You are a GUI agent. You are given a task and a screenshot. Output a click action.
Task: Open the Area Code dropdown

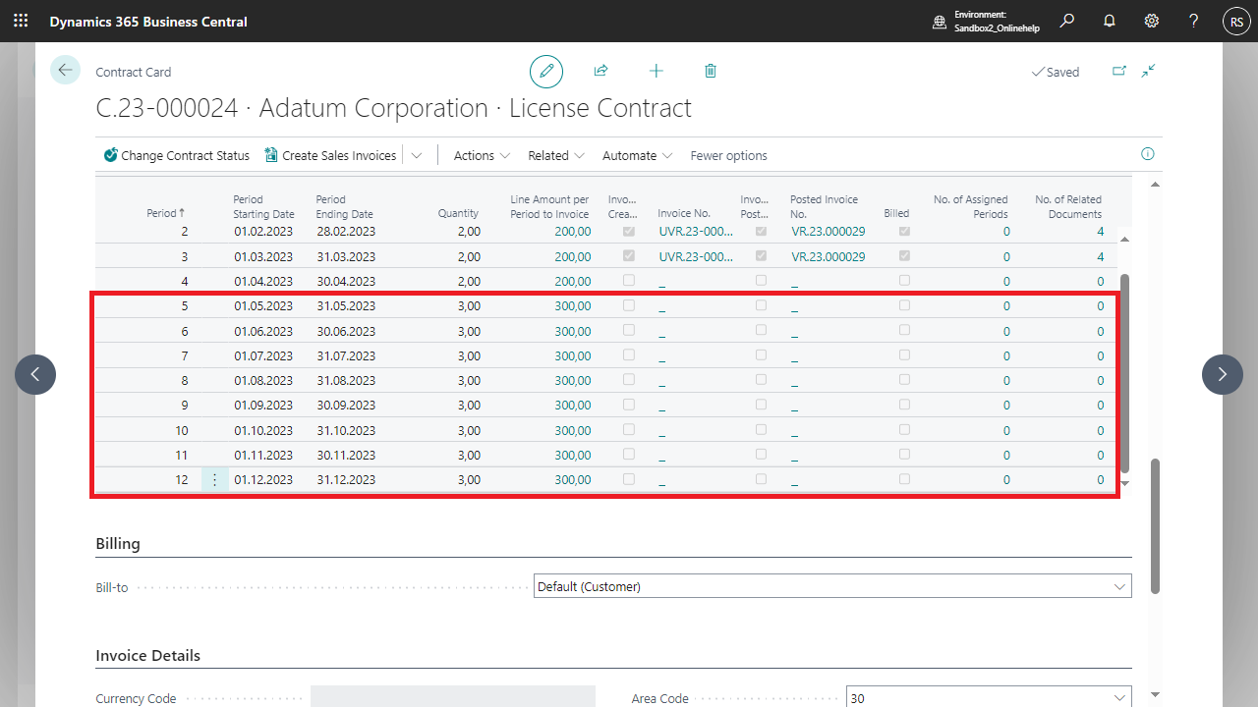[1119, 698]
